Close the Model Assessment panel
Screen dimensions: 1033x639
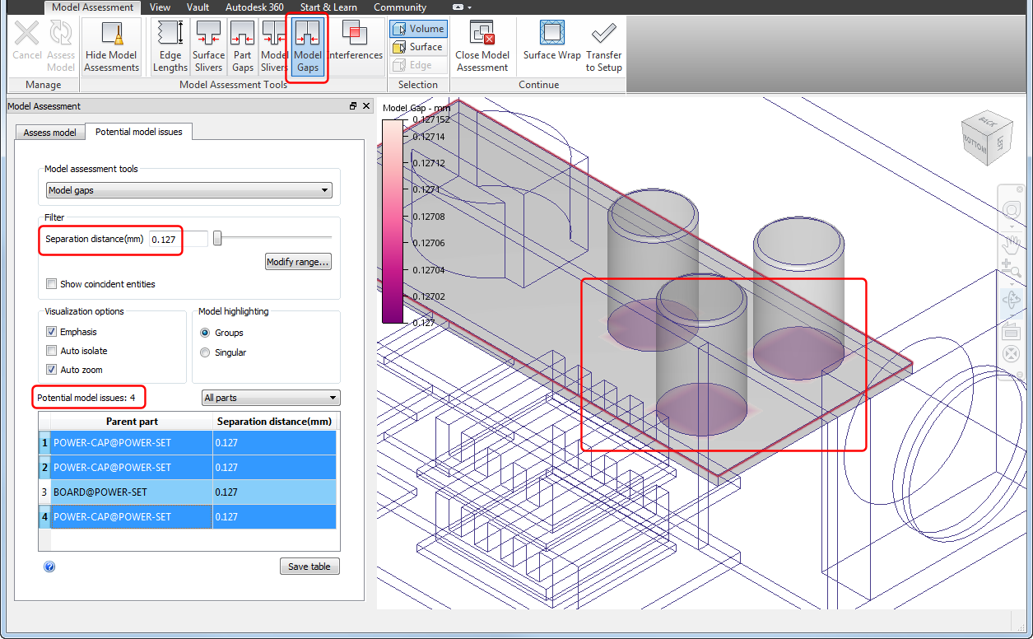point(365,106)
